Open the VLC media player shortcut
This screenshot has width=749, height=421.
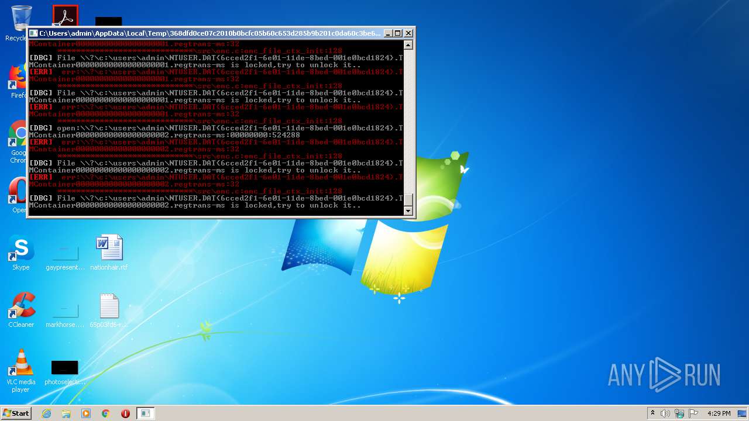click(21, 371)
